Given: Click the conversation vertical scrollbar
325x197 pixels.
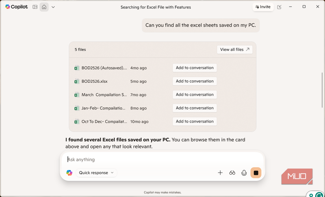Looking at the screenshot, I should click(322, 90).
